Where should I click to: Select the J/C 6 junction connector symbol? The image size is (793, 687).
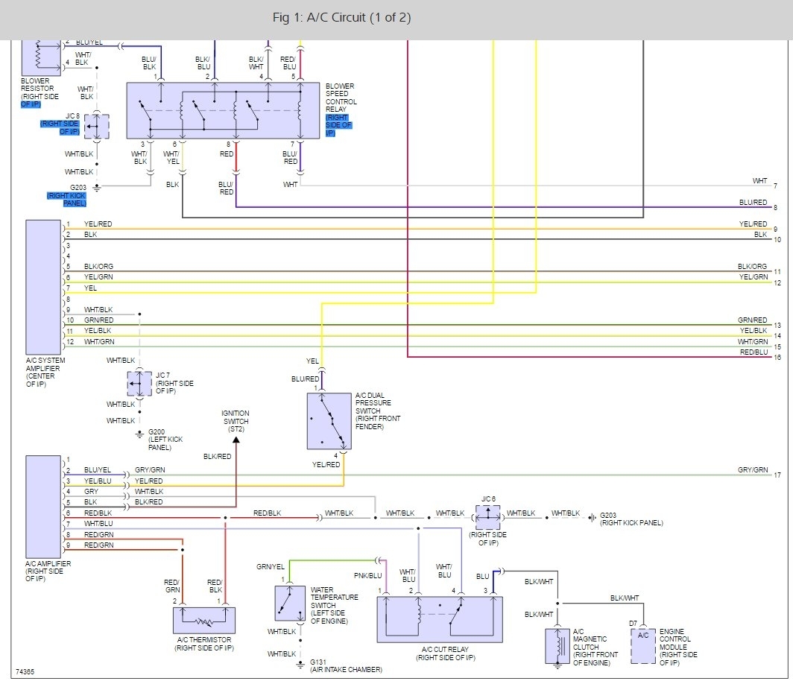point(488,516)
